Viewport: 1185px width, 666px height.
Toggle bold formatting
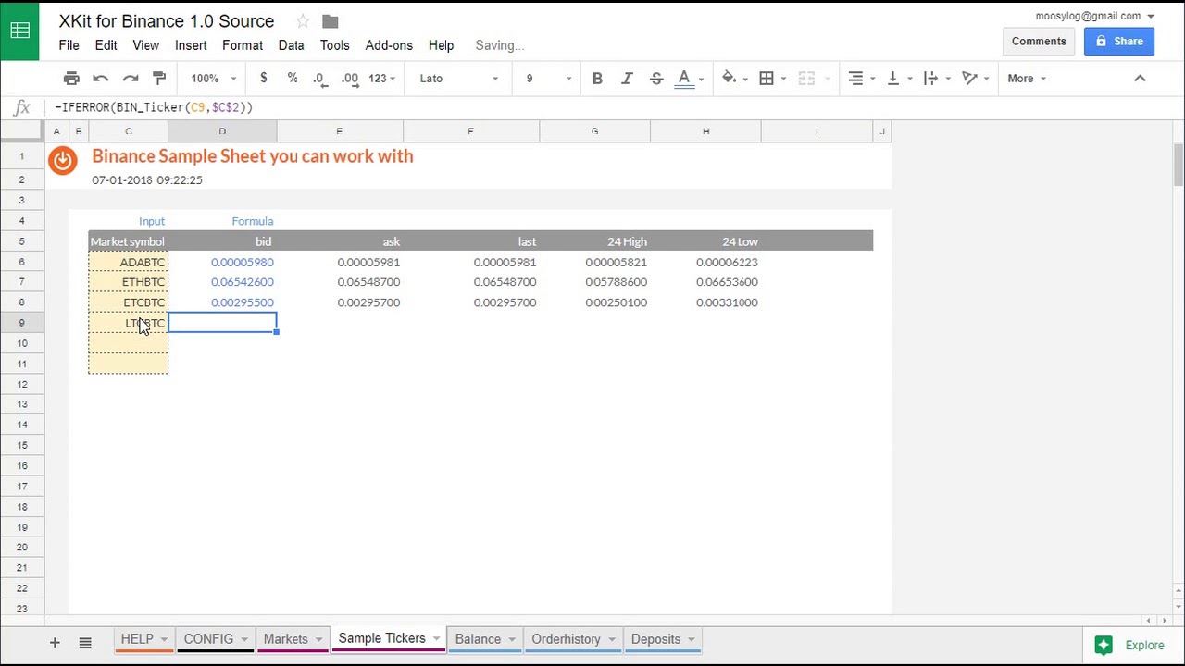tap(597, 79)
